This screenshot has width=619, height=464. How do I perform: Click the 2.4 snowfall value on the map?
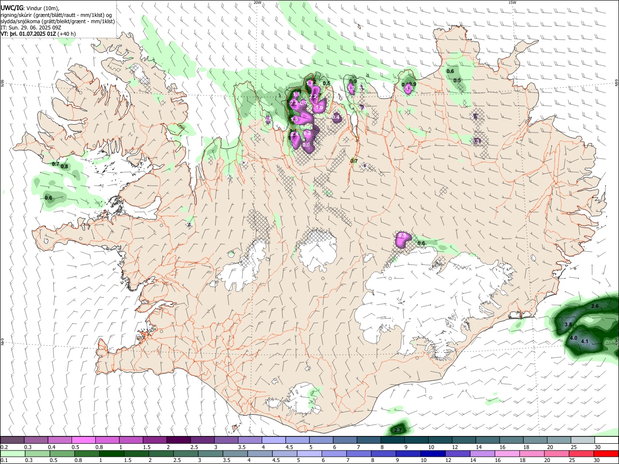tap(294, 134)
